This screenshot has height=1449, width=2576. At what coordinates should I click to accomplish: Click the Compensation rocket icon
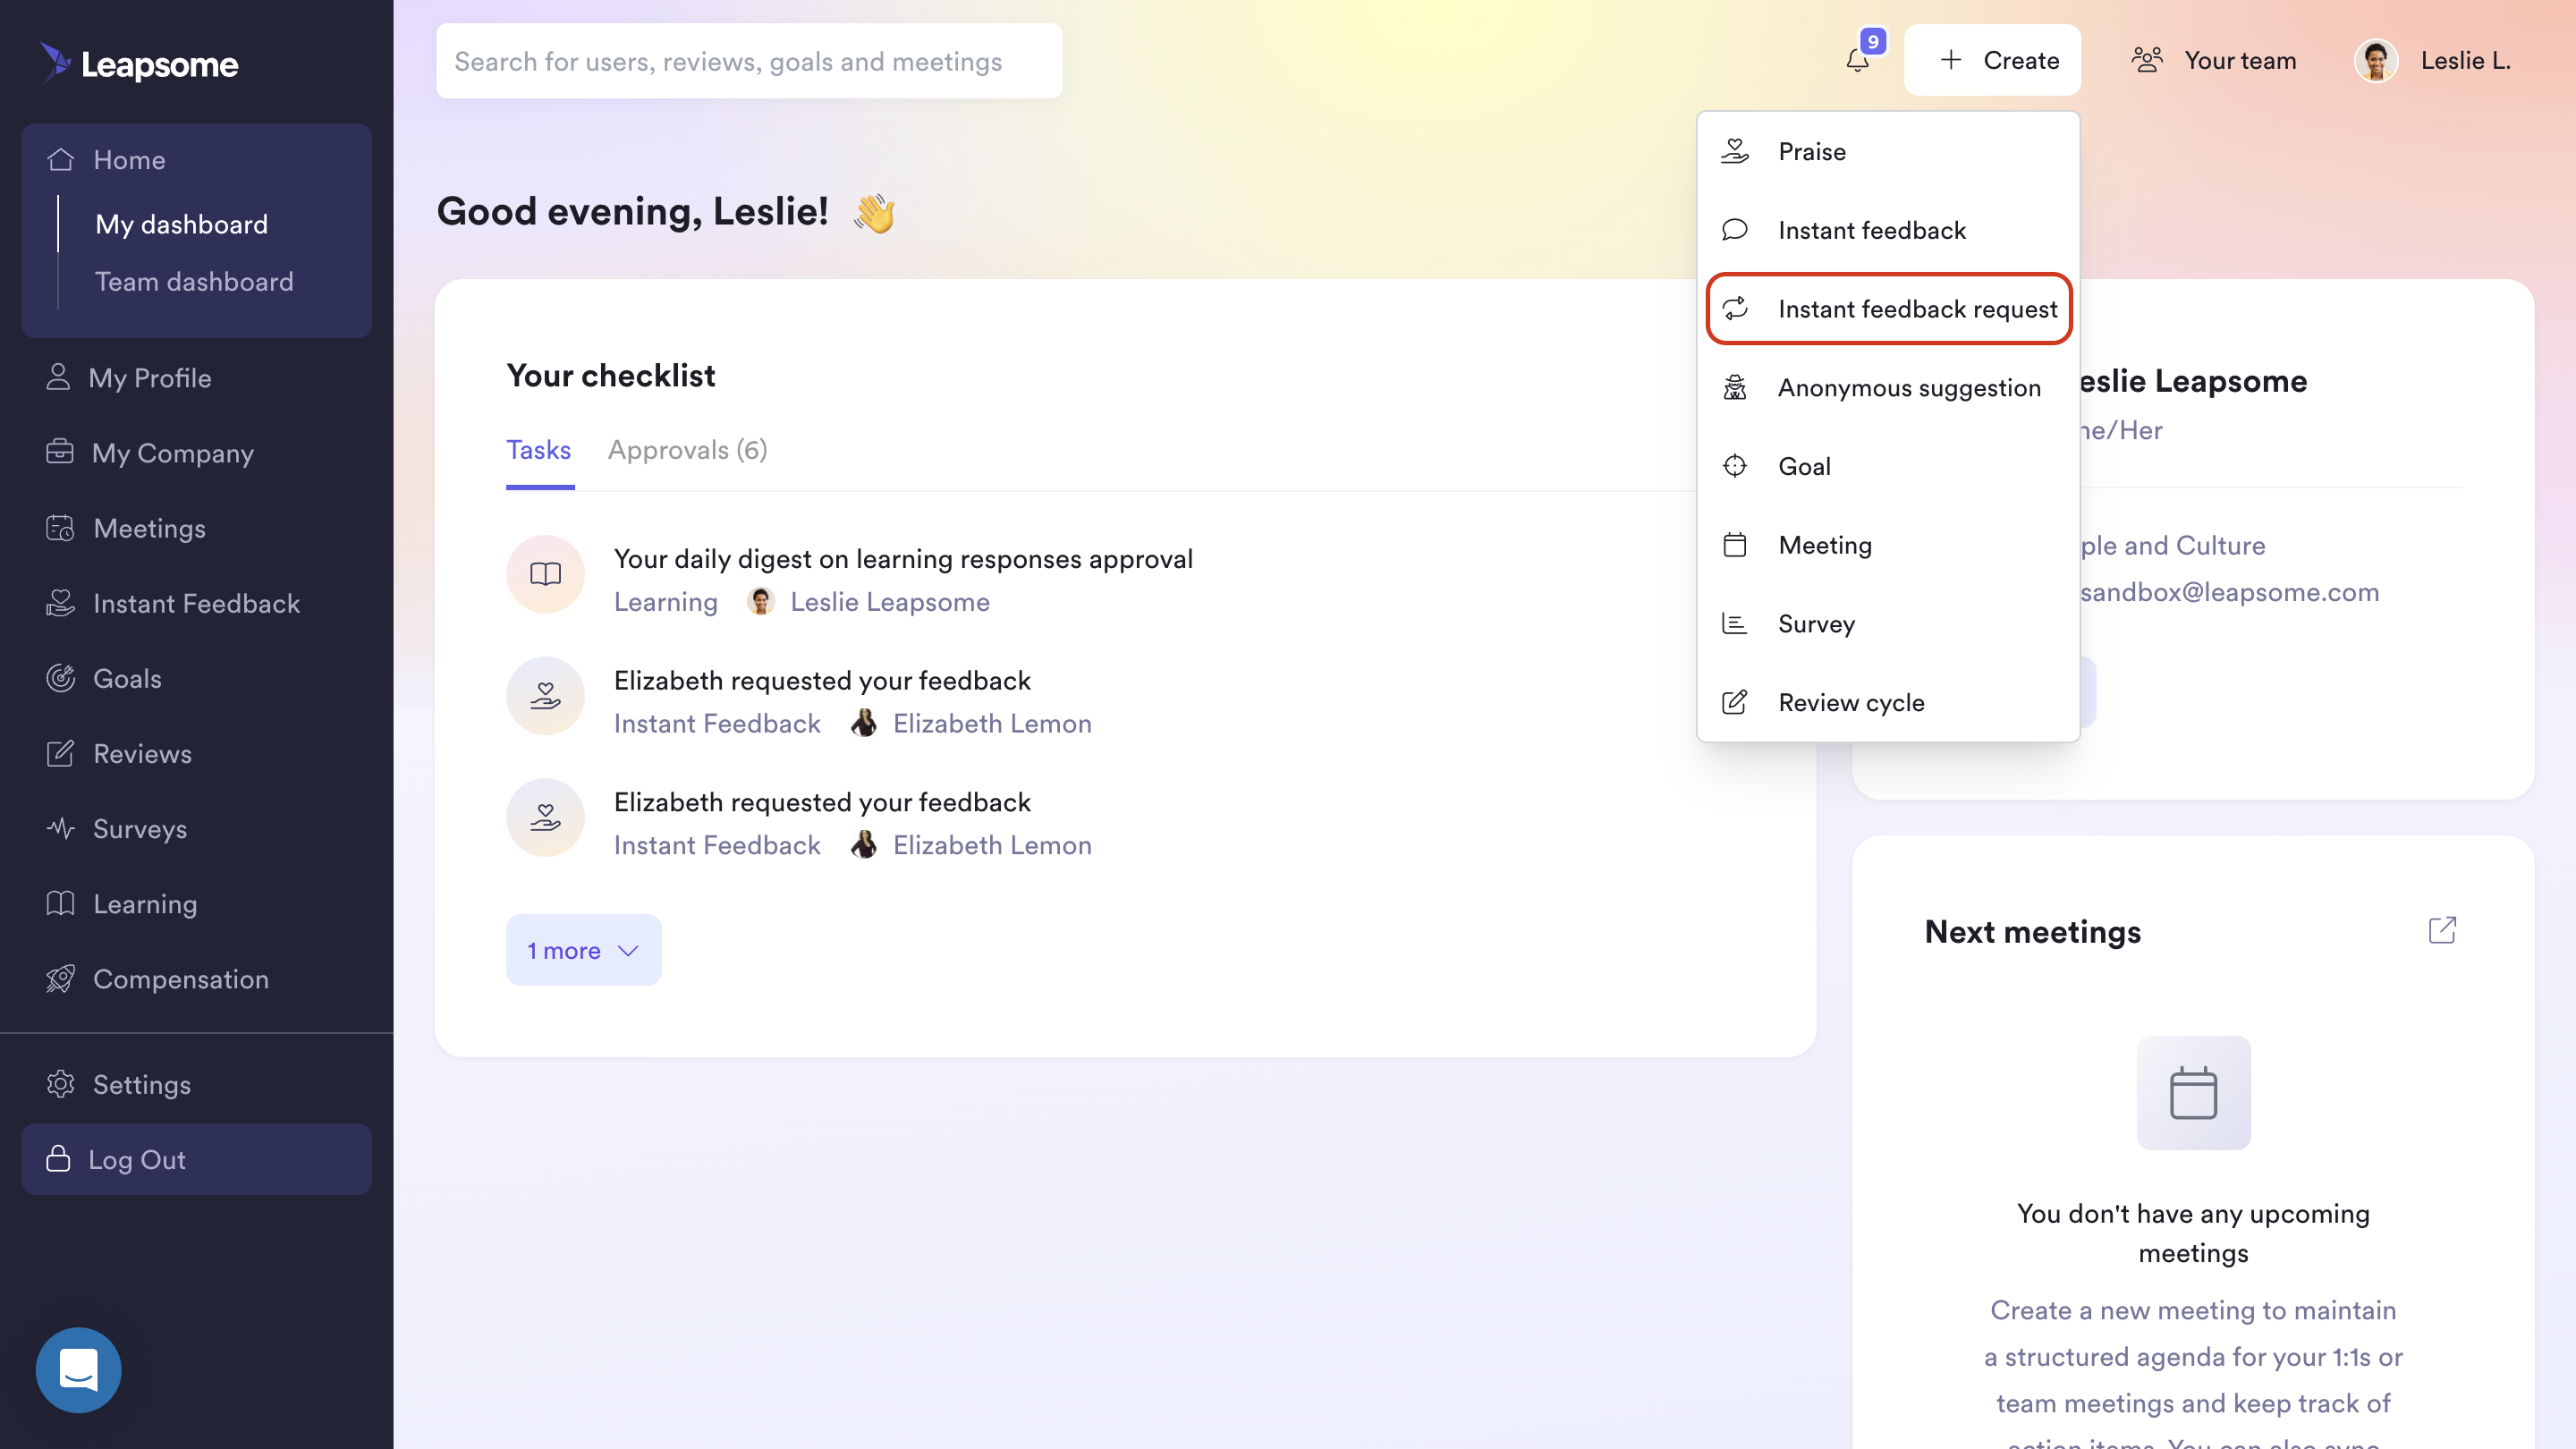click(60, 978)
